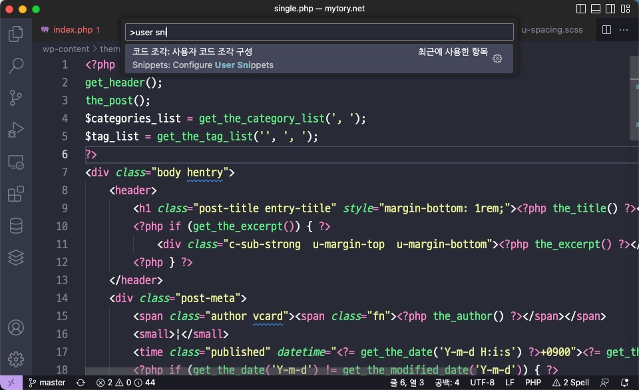Open go-to-line via '줄 6, 열 3'
This screenshot has height=390, width=639.
click(407, 383)
